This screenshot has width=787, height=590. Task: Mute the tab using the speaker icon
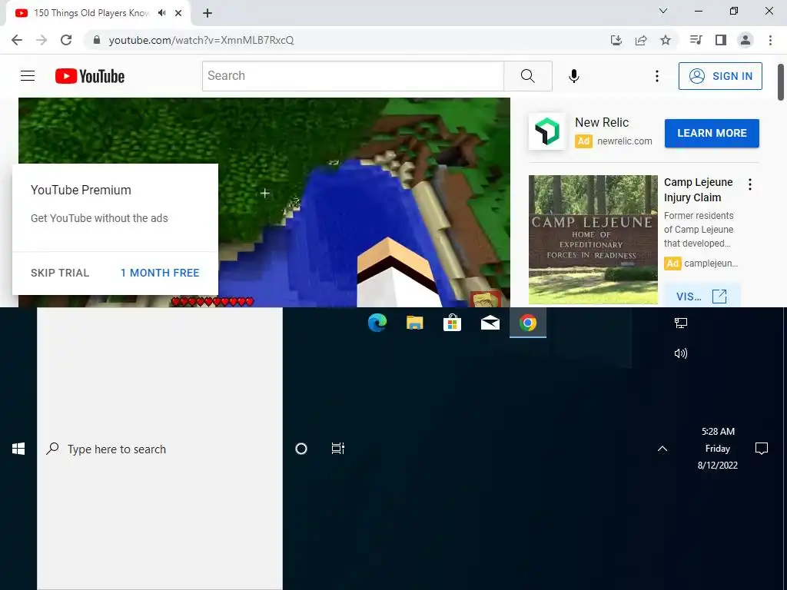(x=161, y=13)
